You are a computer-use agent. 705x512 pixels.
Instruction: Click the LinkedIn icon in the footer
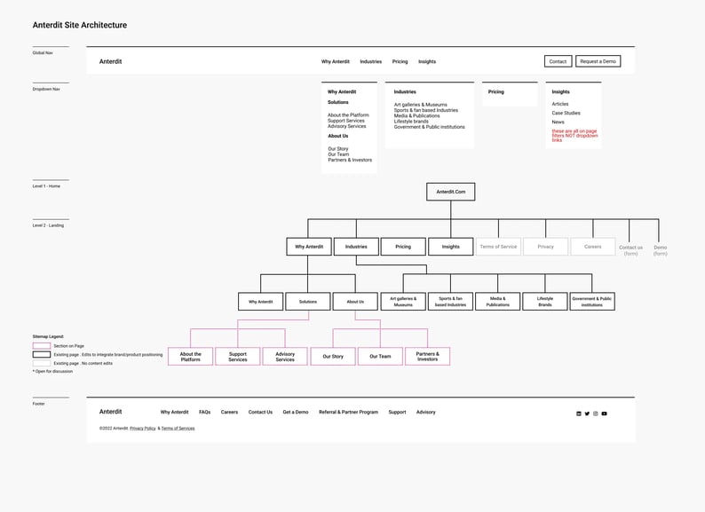[579, 414]
